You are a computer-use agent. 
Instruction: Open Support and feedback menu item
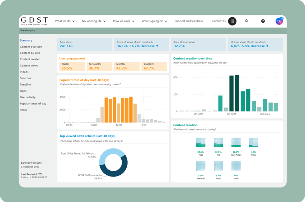[x=189, y=21]
